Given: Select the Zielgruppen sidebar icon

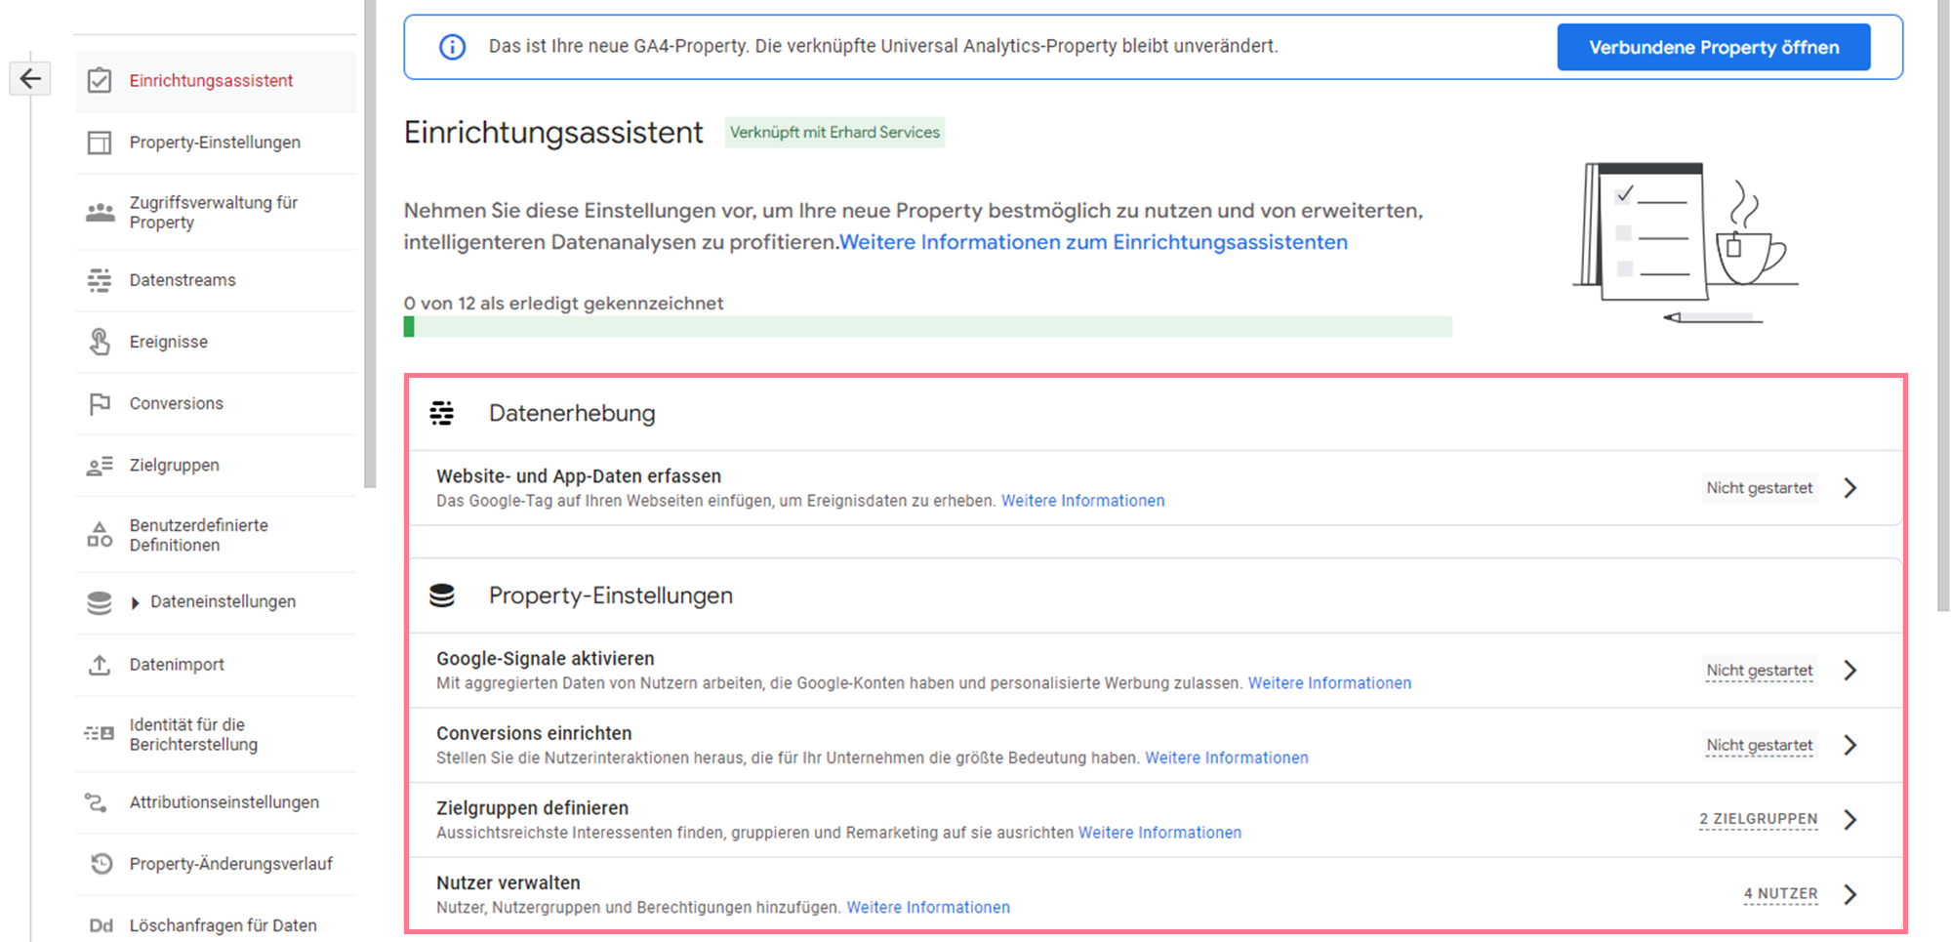Looking at the screenshot, I should click(101, 465).
